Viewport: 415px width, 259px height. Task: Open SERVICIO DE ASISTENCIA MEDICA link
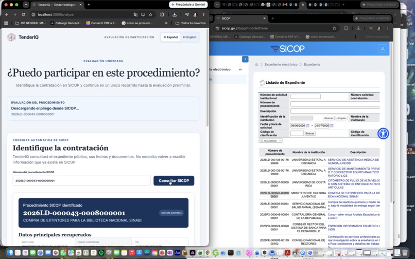[x=353, y=161]
